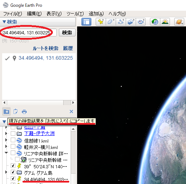Open the 履歴 history link
Viewport: 186px width, 184px height.
(68, 48)
